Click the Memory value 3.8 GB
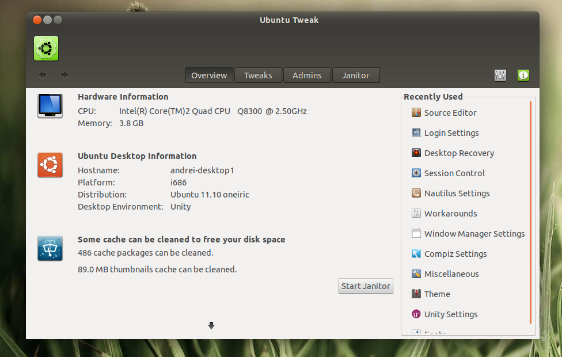The height and width of the screenshot is (357, 562). coord(131,123)
